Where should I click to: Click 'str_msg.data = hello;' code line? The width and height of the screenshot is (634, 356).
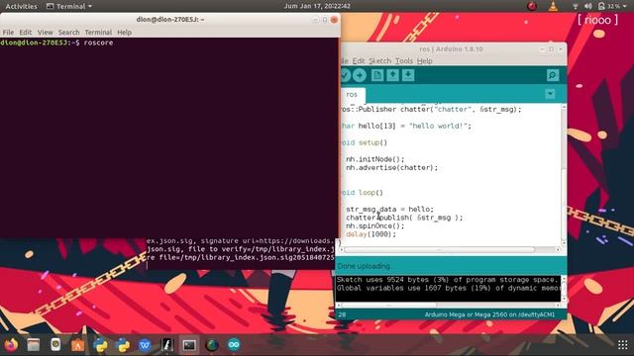pos(389,209)
